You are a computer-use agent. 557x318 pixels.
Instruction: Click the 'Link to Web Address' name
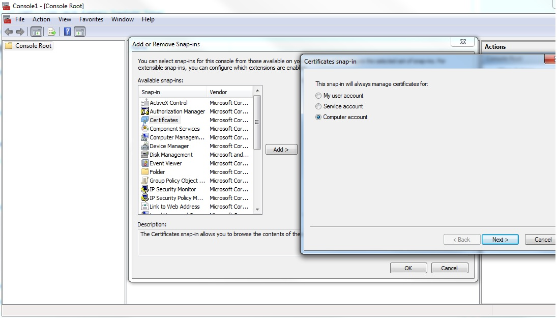point(174,207)
